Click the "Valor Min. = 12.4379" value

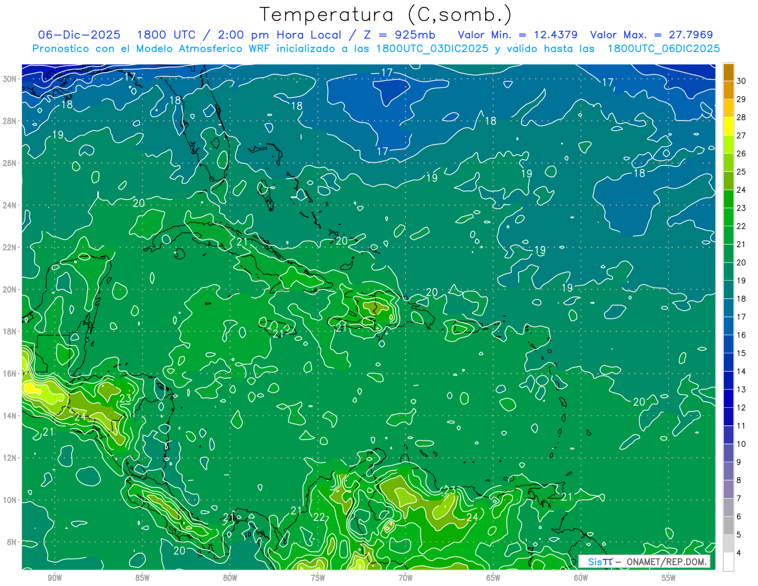517,34
